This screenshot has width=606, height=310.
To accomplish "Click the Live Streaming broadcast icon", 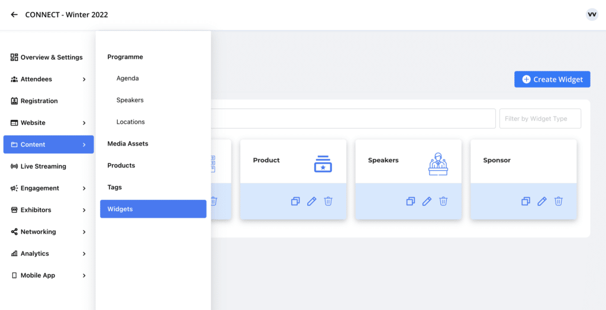I will (x=14, y=166).
